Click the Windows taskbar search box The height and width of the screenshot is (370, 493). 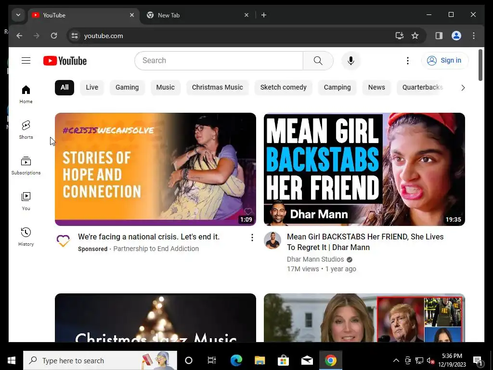click(x=100, y=360)
